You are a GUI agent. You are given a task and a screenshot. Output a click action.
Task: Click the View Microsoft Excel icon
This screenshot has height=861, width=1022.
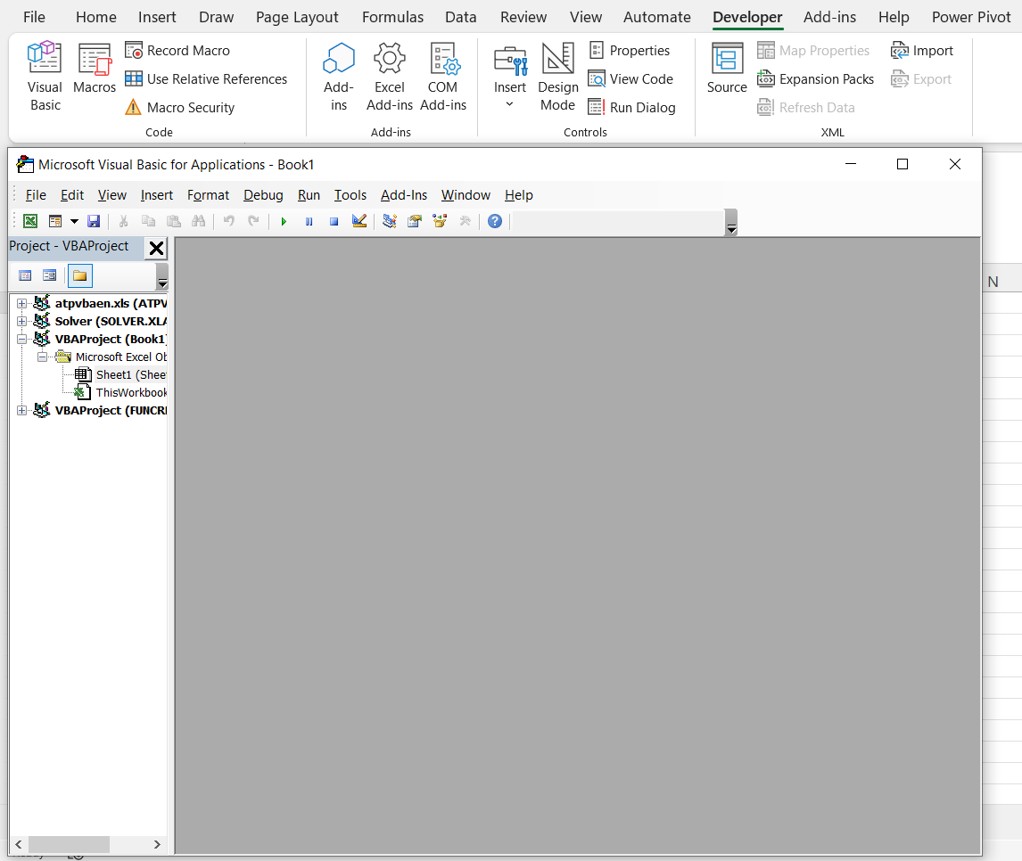click(29, 221)
